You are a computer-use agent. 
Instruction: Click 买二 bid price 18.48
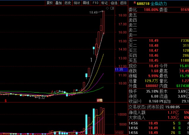point(154,46)
